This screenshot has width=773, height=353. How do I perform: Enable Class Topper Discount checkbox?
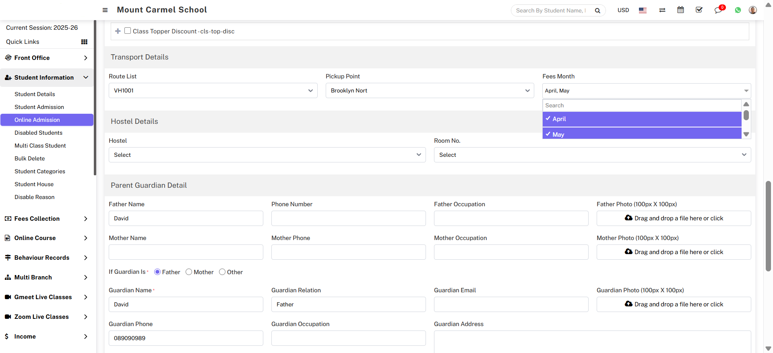(128, 31)
